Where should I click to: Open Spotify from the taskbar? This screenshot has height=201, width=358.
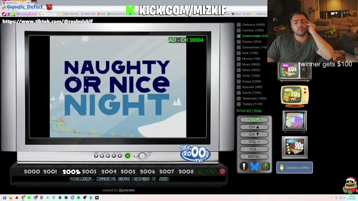click(78, 198)
